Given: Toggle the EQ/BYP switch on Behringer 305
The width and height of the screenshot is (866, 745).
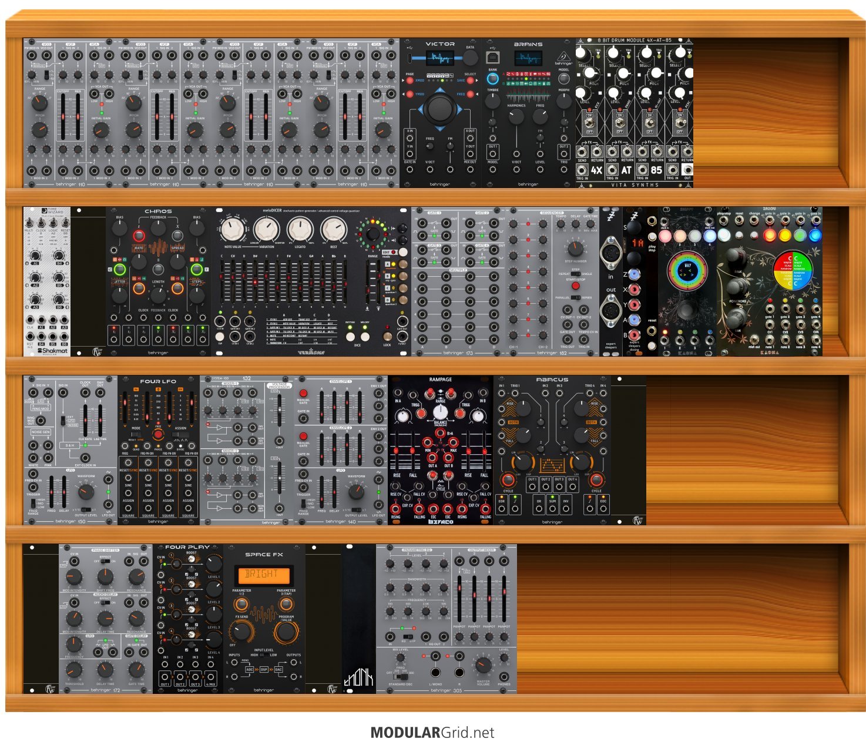Looking at the screenshot, I should 409,636.
